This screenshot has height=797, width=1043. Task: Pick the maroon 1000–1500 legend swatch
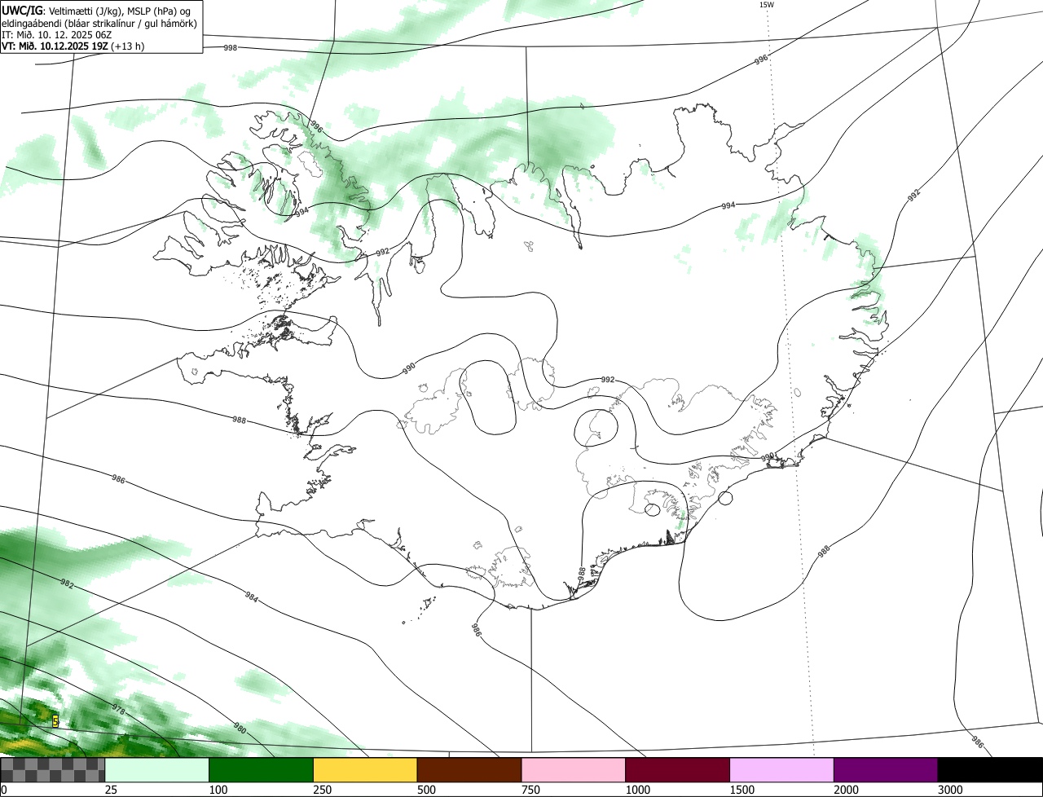(x=678, y=770)
